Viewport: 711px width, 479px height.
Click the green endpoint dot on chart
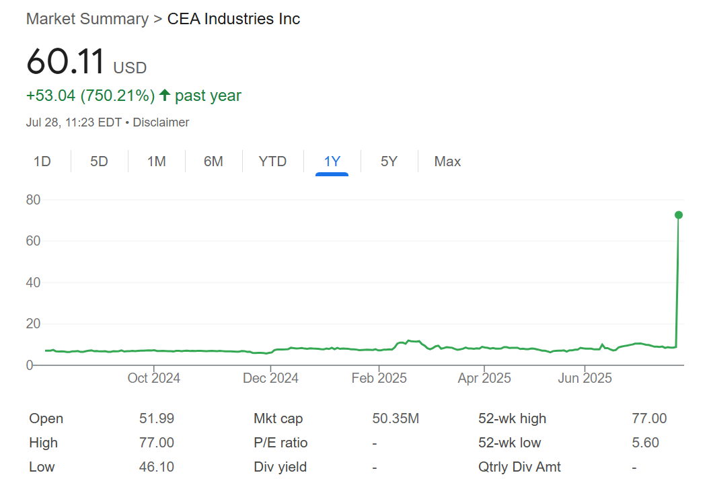coord(679,215)
